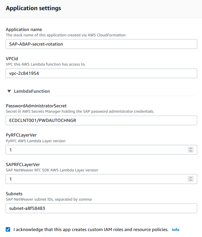Click the "PyRFCLayerVer" field label
Viewport: 202px width, 237px height.
pos(21,135)
